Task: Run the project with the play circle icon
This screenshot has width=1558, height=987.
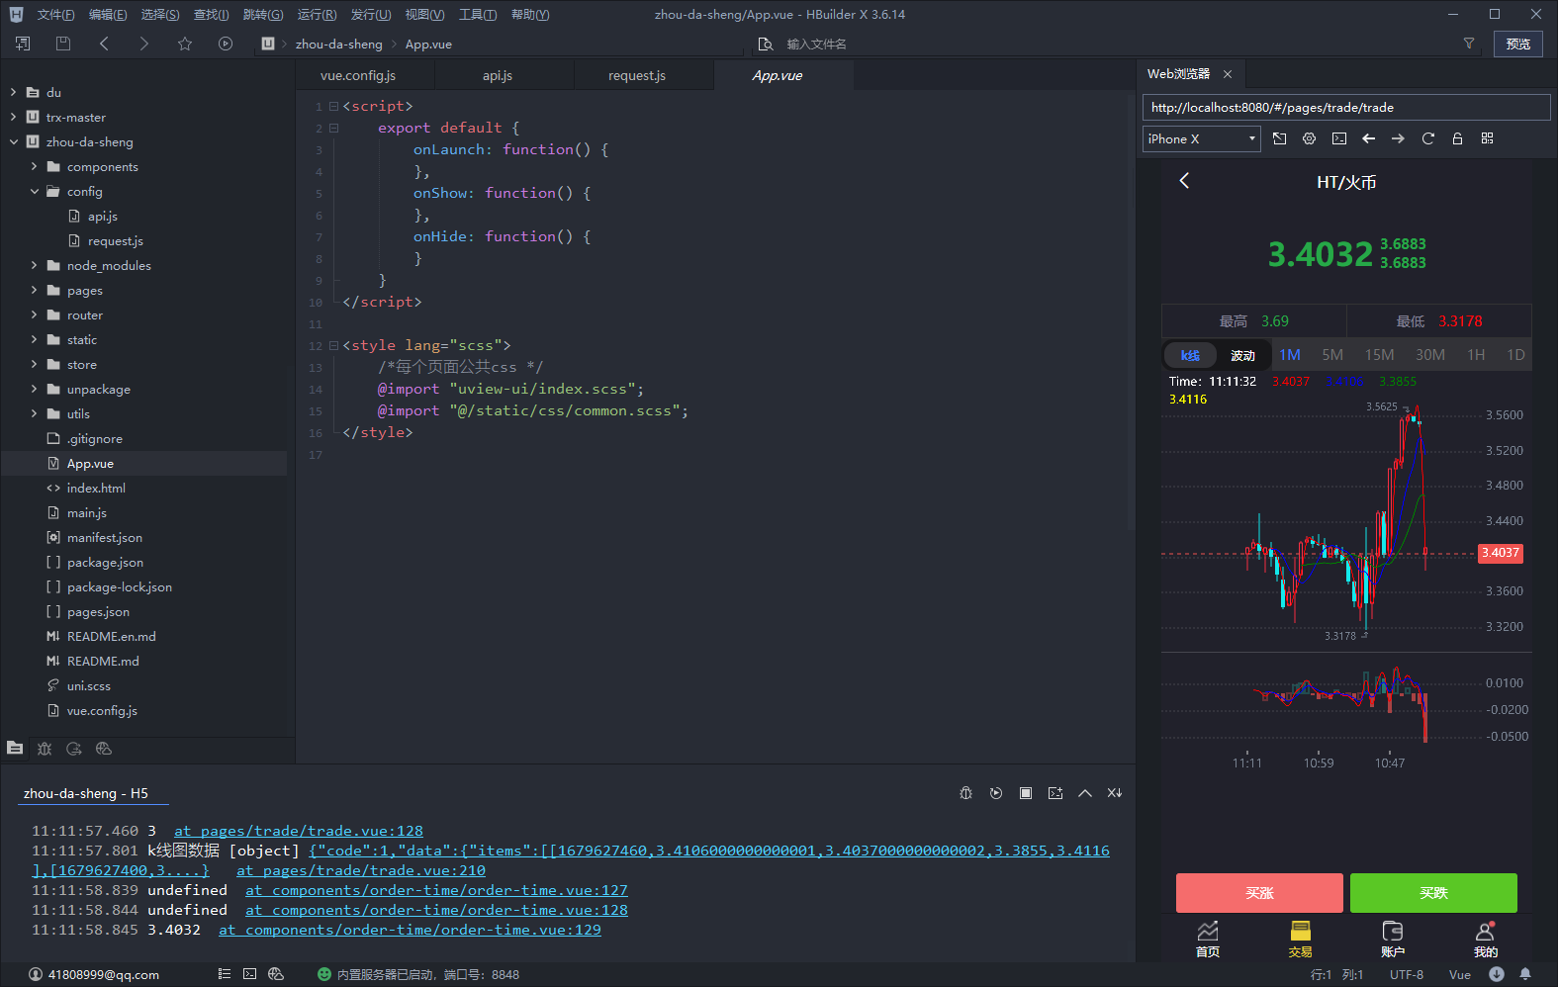Action: pyautogui.click(x=226, y=44)
